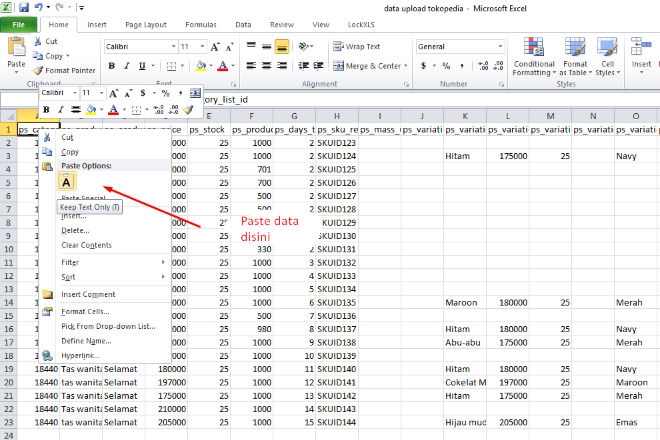The width and height of the screenshot is (660, 440).
Task: Apply Percent Style number formatting
Action: (x=445, y=65)
